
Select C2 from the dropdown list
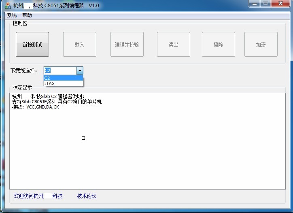click(x=63, y=78)
